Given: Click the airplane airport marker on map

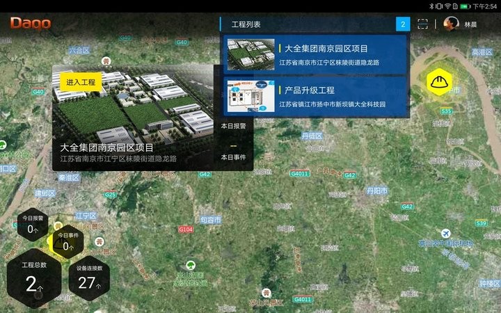Looking at the screenshot, I should click(x=446, y=233).
